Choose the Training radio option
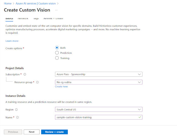The image size is (177, 137). click(x=57, y=58)
